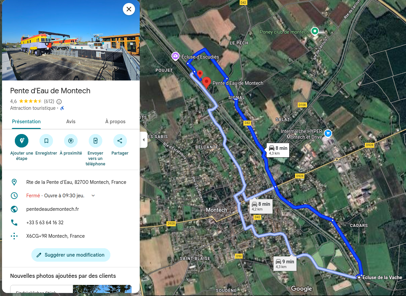Image resolution: width=406 pixels, height=296 pixels.
Task: Click the Poney club de montech green marker
Action: (x=315, y=31)
